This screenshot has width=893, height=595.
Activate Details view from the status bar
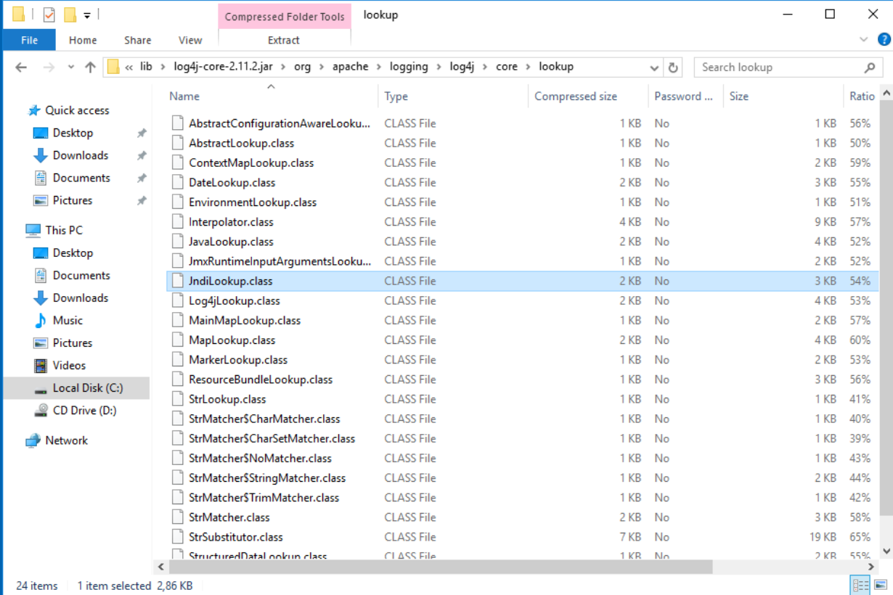(860, 586)
